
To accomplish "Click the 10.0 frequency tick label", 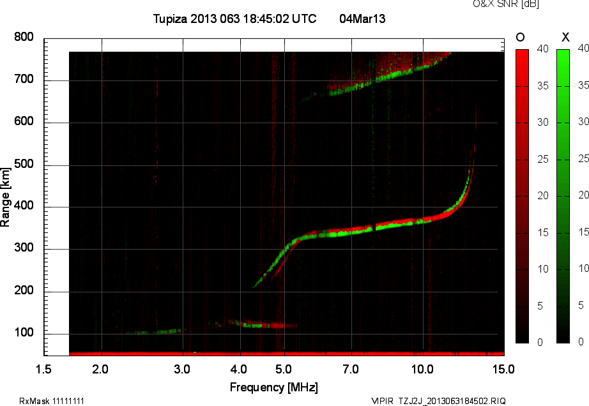I will pyautogui.click(x=422, y=369).
